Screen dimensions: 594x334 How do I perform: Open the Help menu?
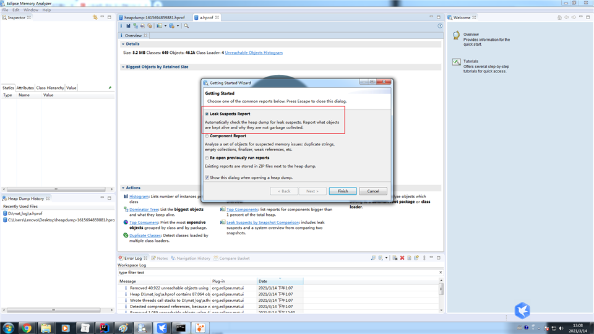click(46, 10)
